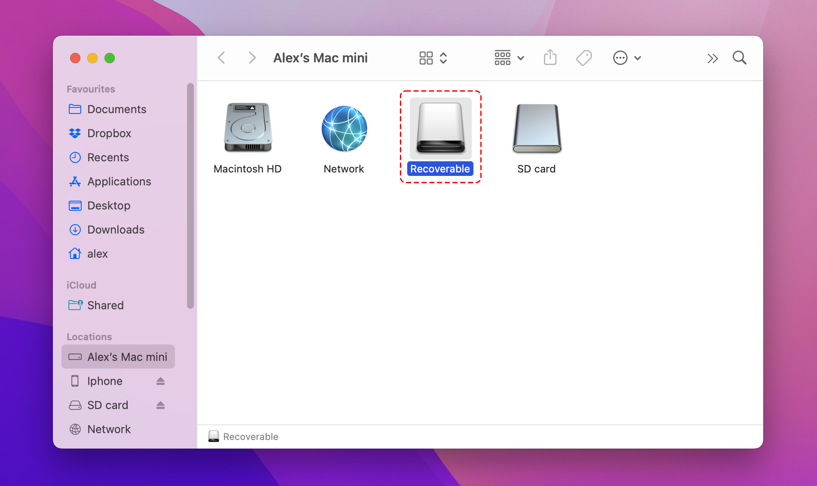Click the Macintosh HD name label
Viewport: 817px width, 486px height.
tap(248, 169)
